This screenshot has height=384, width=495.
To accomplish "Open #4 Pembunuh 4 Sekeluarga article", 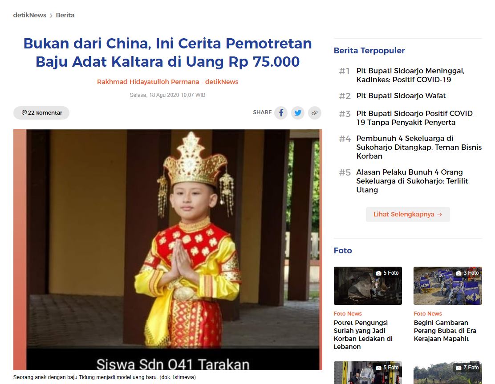I will tap(419, 147).
